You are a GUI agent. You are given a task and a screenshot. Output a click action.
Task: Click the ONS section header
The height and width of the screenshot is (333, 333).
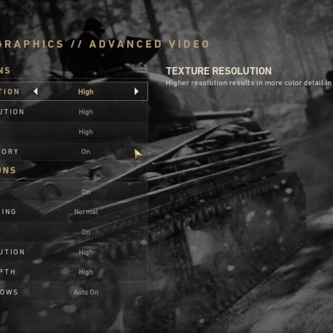(x=8, y=170)
